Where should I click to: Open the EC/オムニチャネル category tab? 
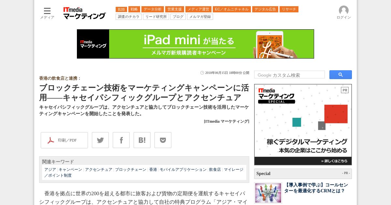(232, 9)
